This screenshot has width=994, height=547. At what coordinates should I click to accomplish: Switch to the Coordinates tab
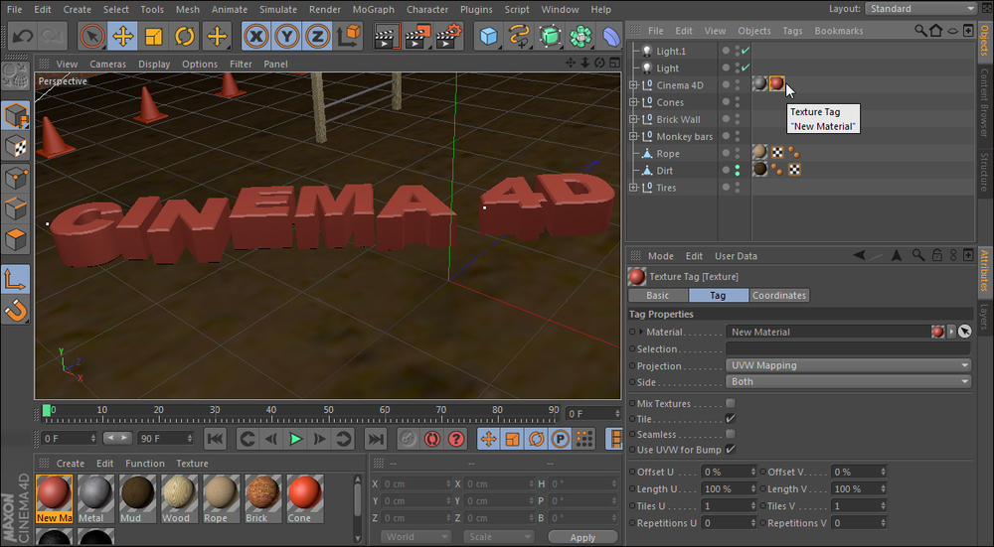point(779,295)
